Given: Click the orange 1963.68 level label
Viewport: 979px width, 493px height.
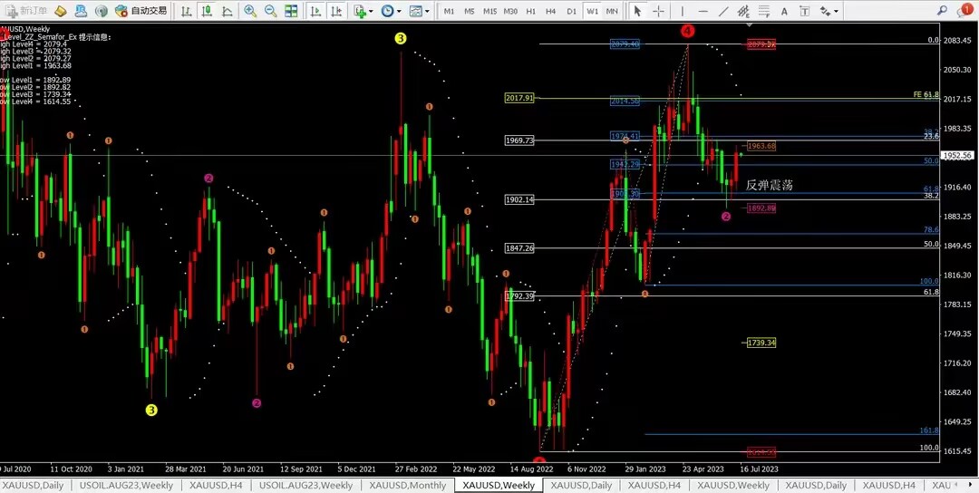Looking at the screenshot, I should tap(761, 145).
